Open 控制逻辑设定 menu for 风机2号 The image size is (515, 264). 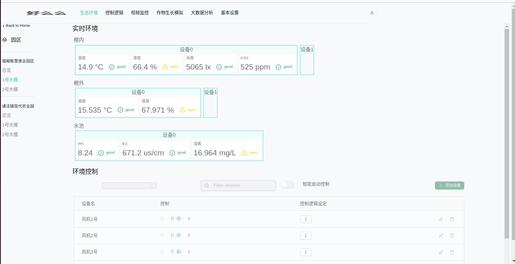click(x=306, y=236)
